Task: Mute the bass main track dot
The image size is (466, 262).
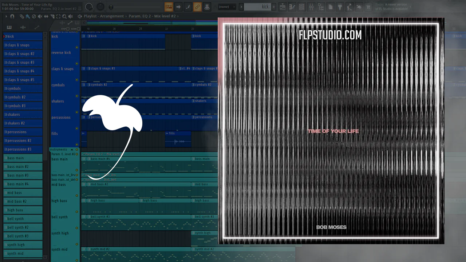Action: click(77, 170)
